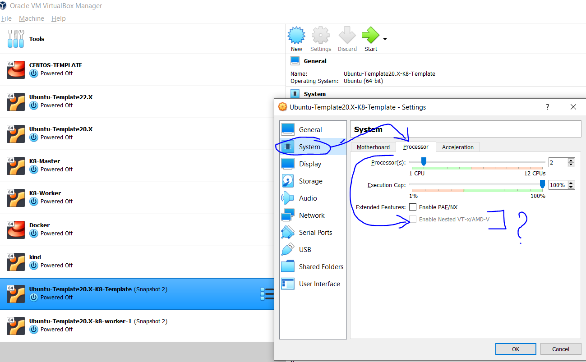Viewport: 586px width, 362px height.
Task: Select the Ubuntu-Template20.X-K8-Template row name
Action: [80, 289]
